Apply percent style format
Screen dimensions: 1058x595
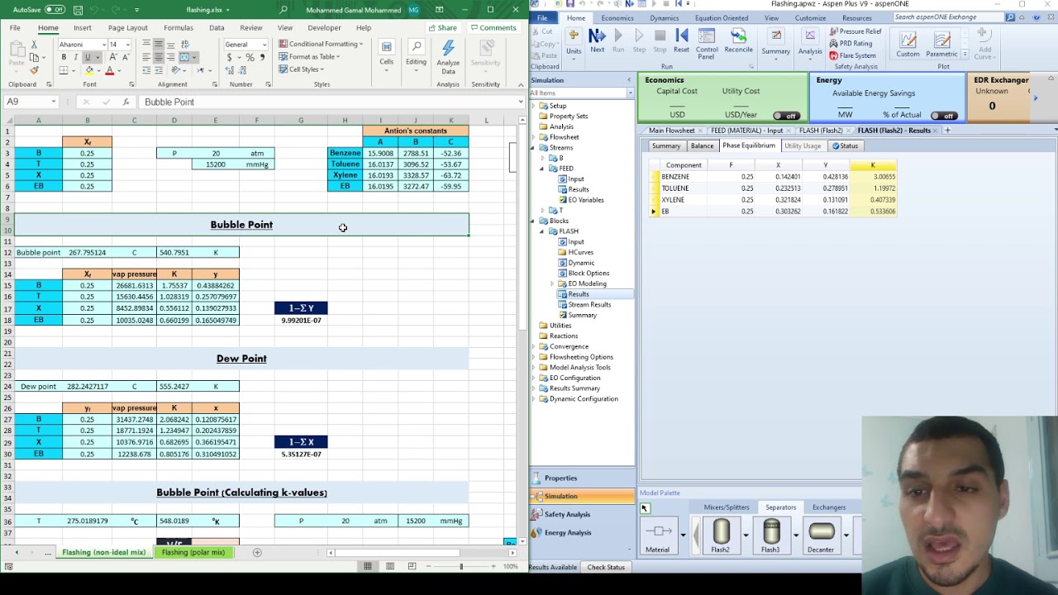pyautogui.click(x=250, y=57)
